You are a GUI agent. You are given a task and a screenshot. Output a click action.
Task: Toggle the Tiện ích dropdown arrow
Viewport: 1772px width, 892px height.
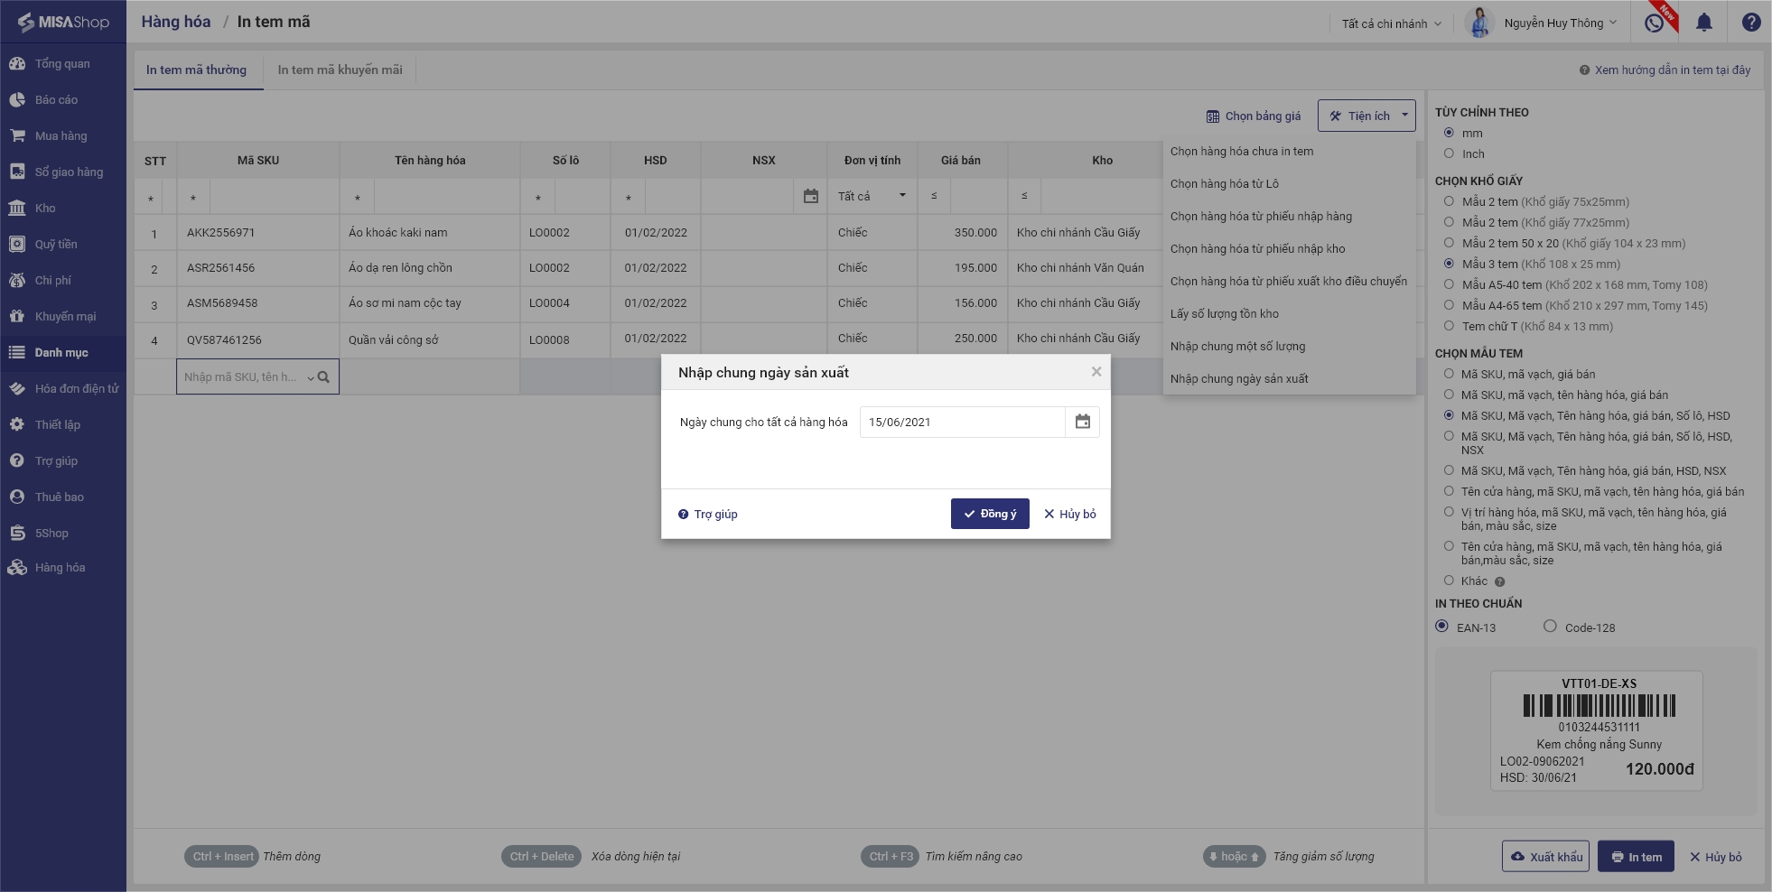tap(1404, 116)
